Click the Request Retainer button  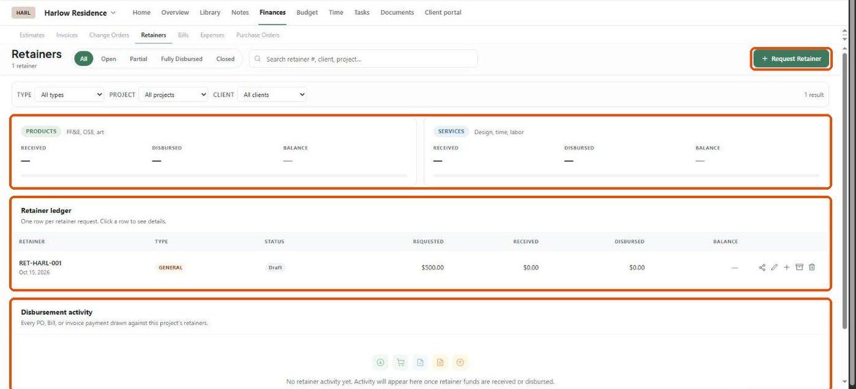click(x=791, y=59)
